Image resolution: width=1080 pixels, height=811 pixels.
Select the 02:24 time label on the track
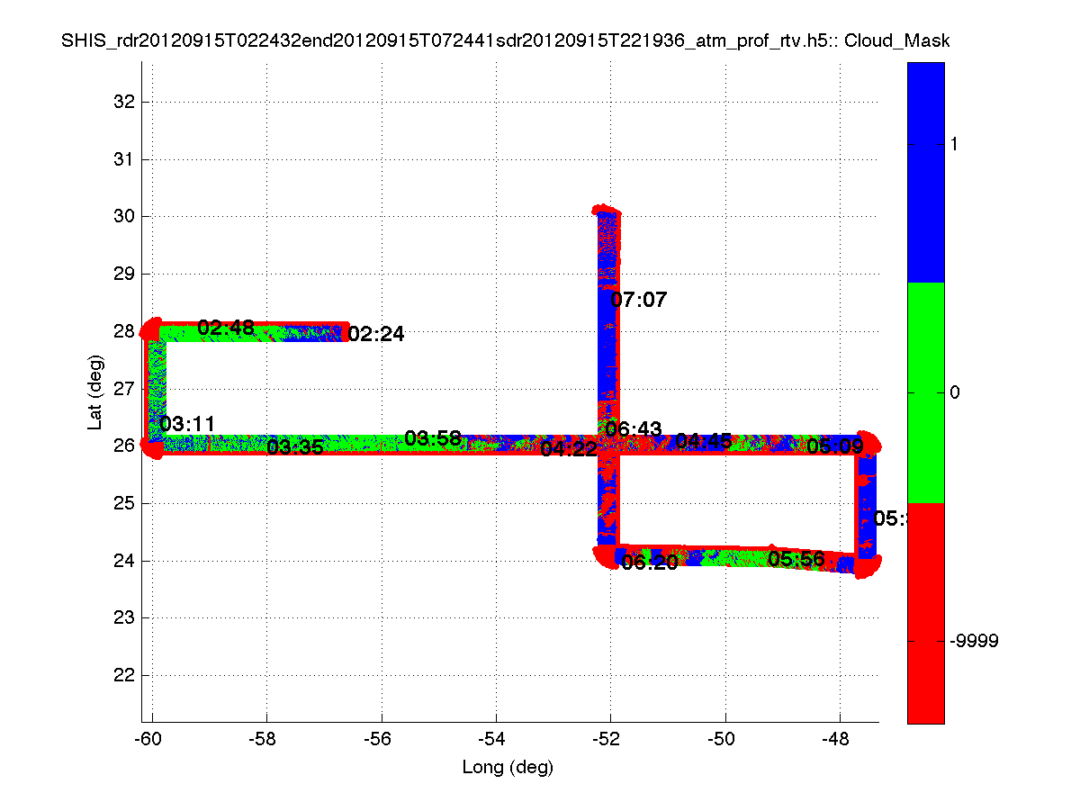[x=376, y=335]
